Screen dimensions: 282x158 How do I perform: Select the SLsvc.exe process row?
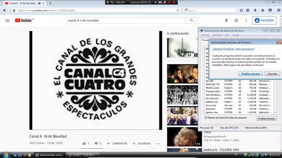coord(239,105)
